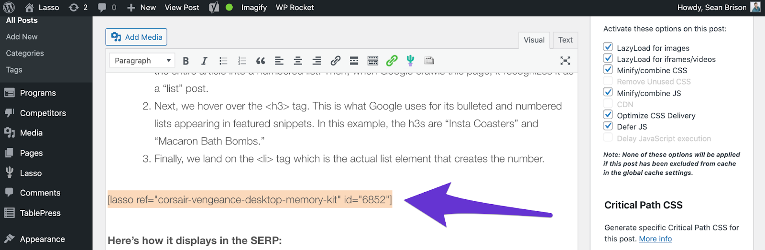Open the updates icon showing 2

78,8
